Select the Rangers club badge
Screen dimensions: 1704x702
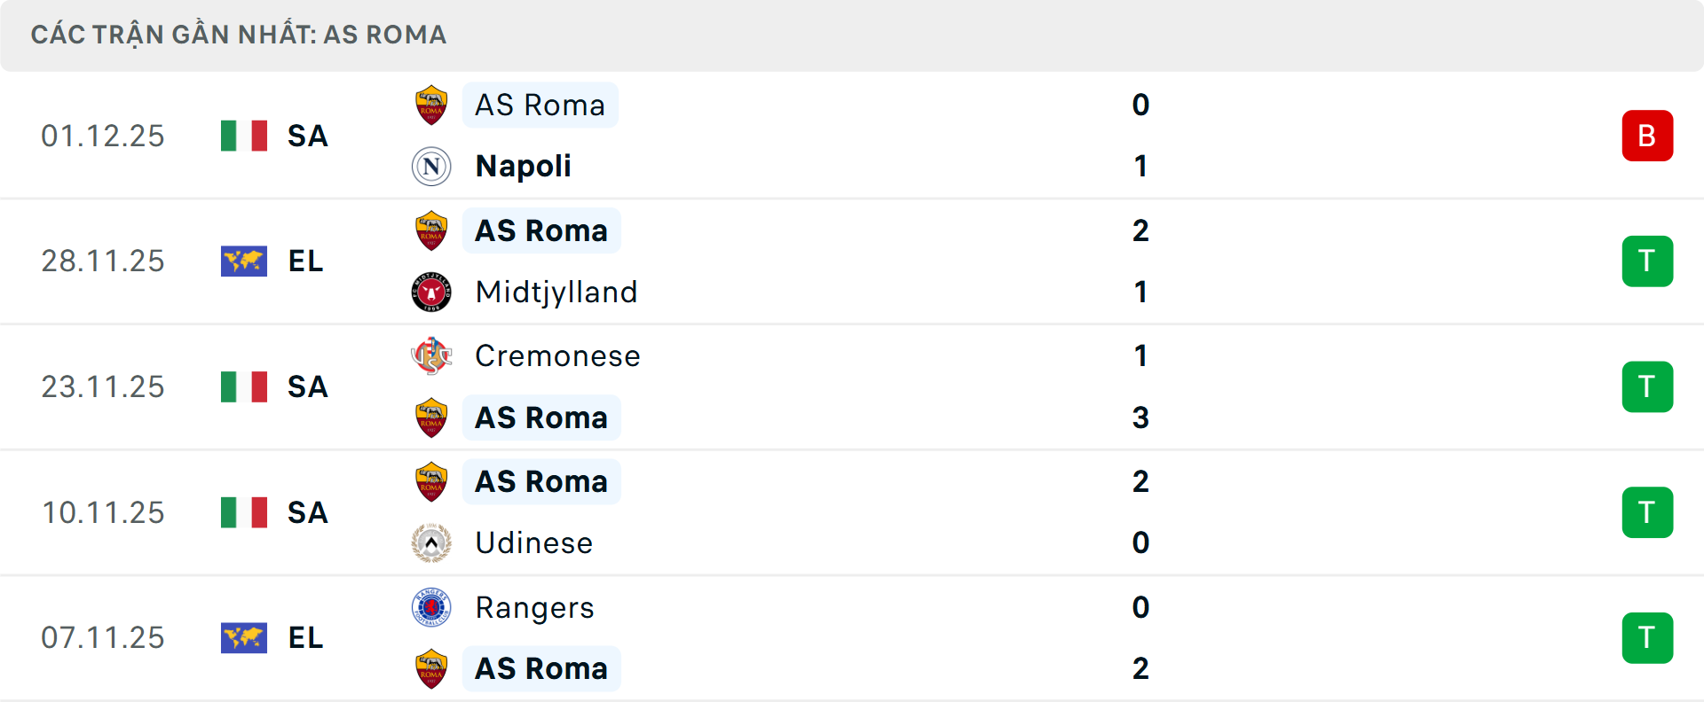(x=430, y=607)
